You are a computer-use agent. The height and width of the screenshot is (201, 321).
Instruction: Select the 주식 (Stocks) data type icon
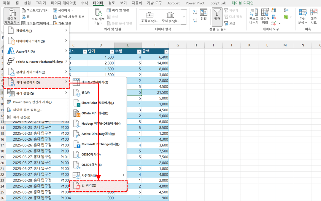click(170, 17)
